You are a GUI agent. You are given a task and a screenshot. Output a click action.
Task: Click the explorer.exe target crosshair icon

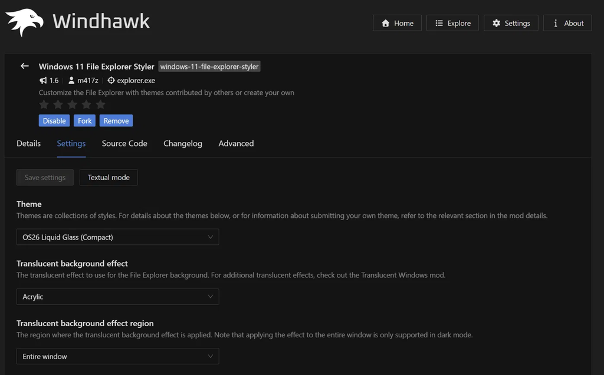click(111, 81)
